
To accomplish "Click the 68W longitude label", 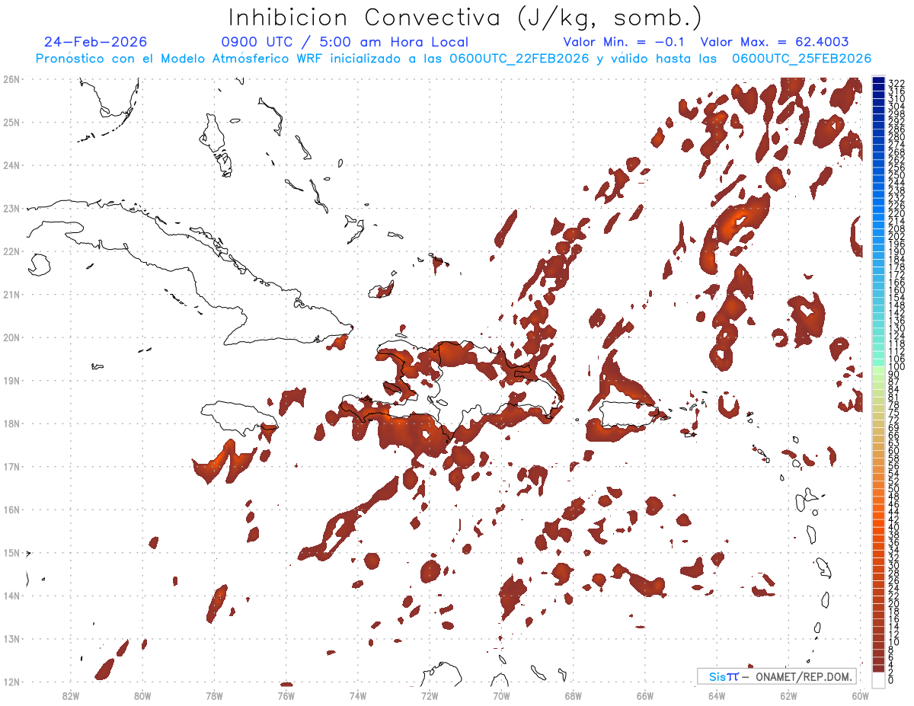I will (x=573, y=695).
